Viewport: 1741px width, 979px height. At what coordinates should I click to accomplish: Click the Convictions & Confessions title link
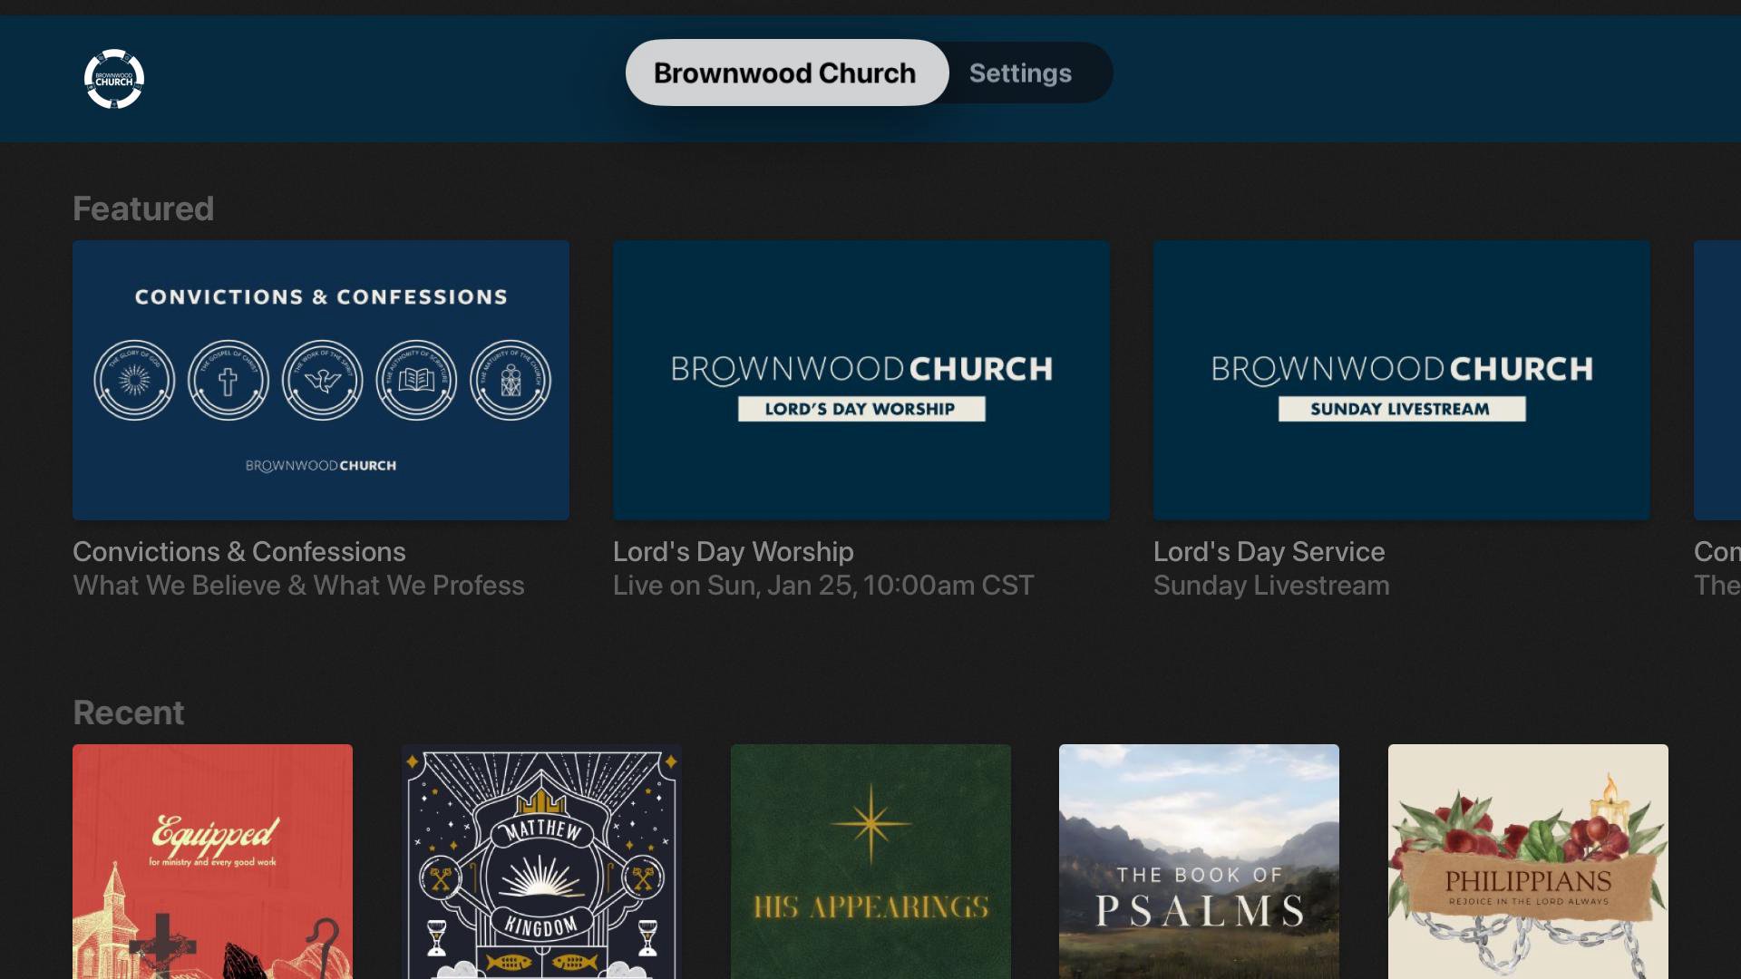239,552
